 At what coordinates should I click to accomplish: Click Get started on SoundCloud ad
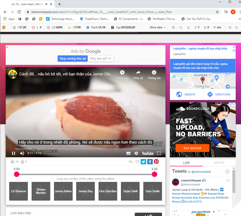(x=192, y=148)
